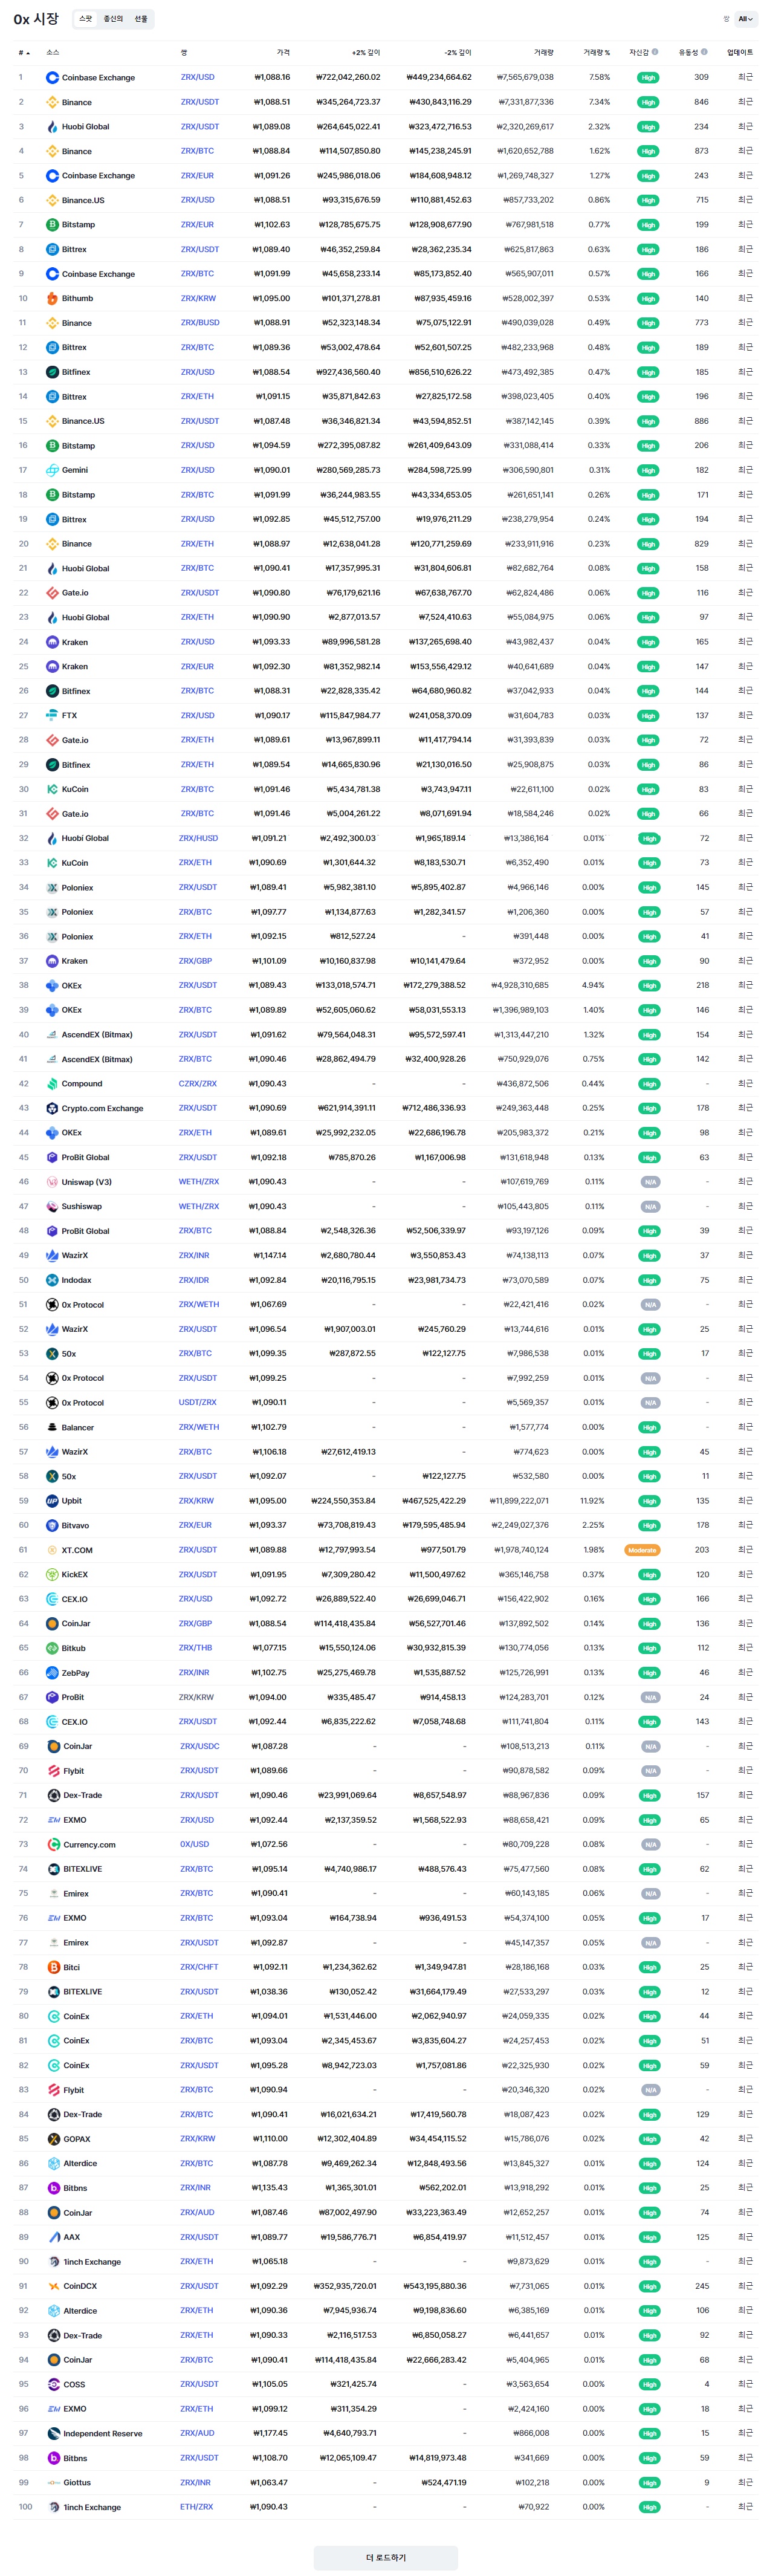
Task: Select the 소스 column header
Action: tap(53, 52)
